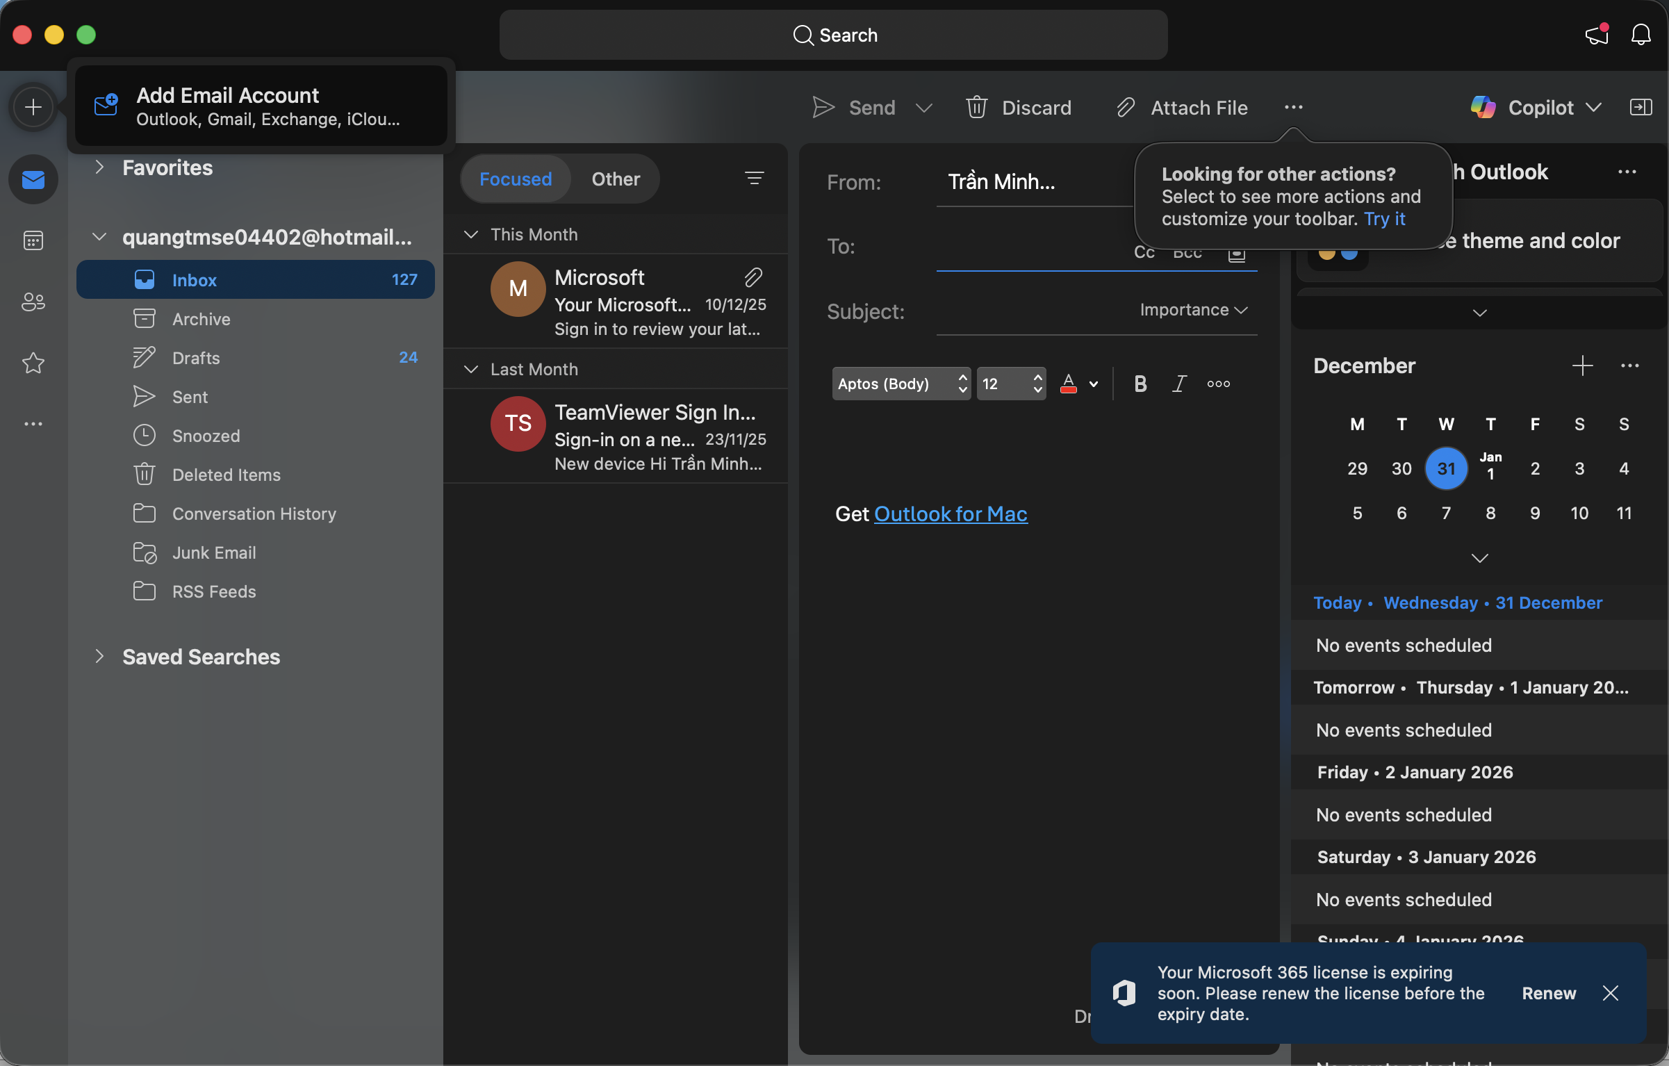Viewport: 1669px width, 1066px height.
Task: Click the new item plus button
Action: (x=33, y=107)
